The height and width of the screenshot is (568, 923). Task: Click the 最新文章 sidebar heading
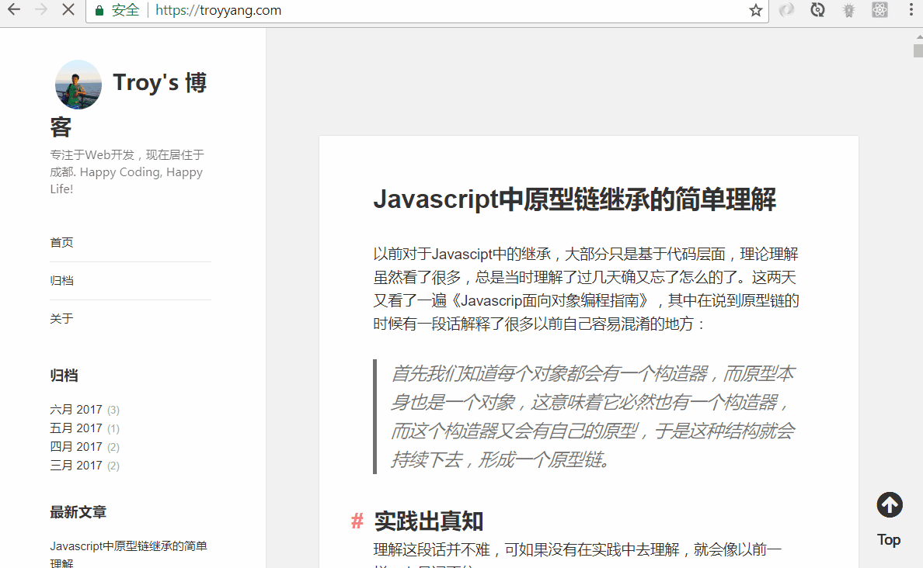click(x=78, y=512)
